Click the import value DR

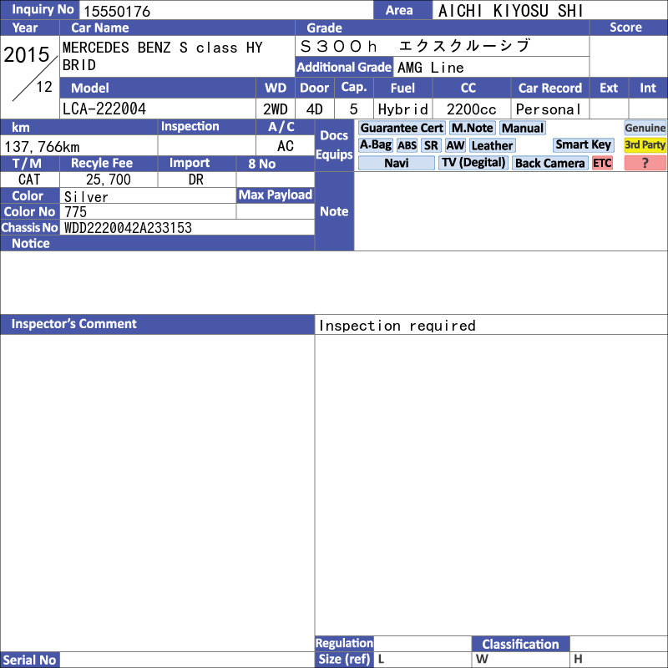pos(196,180)
